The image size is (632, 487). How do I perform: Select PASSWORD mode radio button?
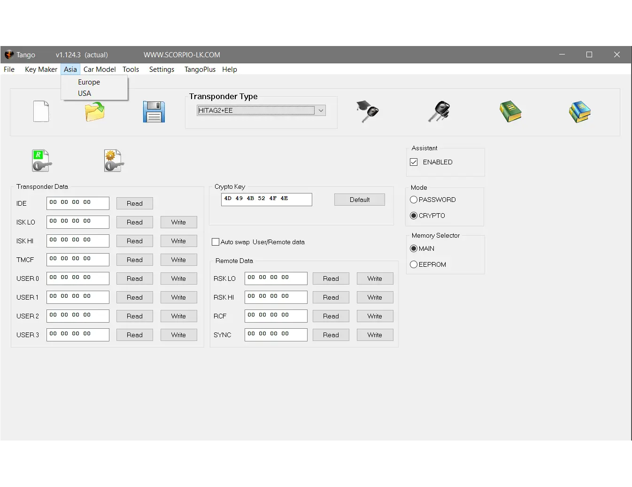[414, 200]
